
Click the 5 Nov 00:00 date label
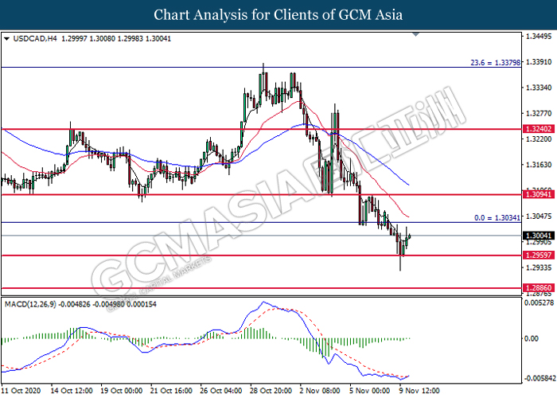point(369,391)
